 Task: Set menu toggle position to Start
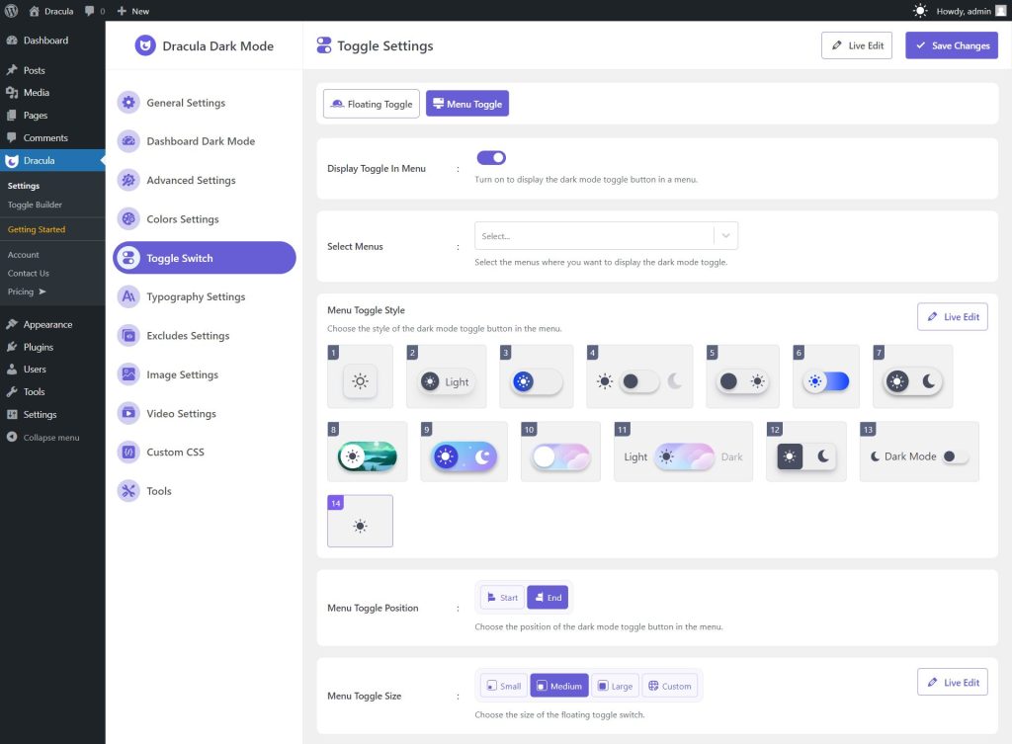pyautogui.click(x=502, y=598)
